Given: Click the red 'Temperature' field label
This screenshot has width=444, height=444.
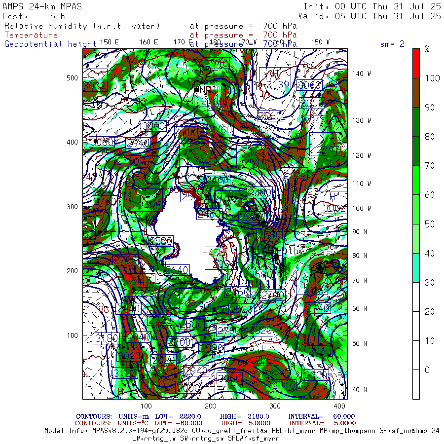Looking at the screenshot, I should (31, 35).
